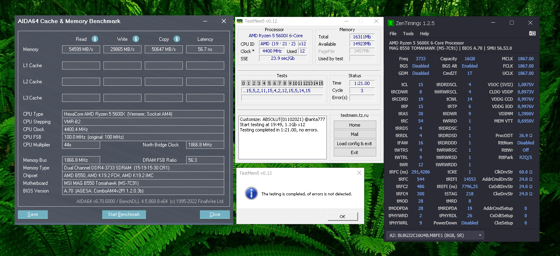This screenshot has width=560, height=256.
Task: Click the Home button in TestMem5
Action: click(x=355, y=125)
